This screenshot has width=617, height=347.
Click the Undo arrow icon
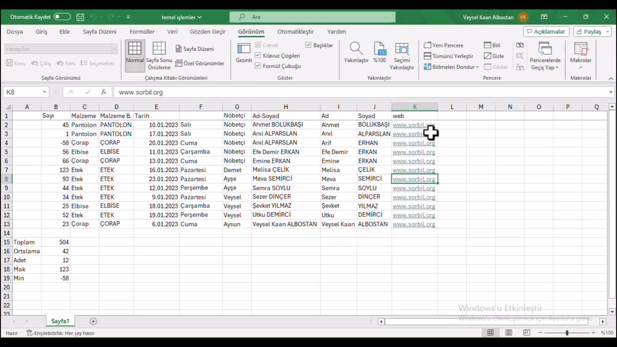93,17
